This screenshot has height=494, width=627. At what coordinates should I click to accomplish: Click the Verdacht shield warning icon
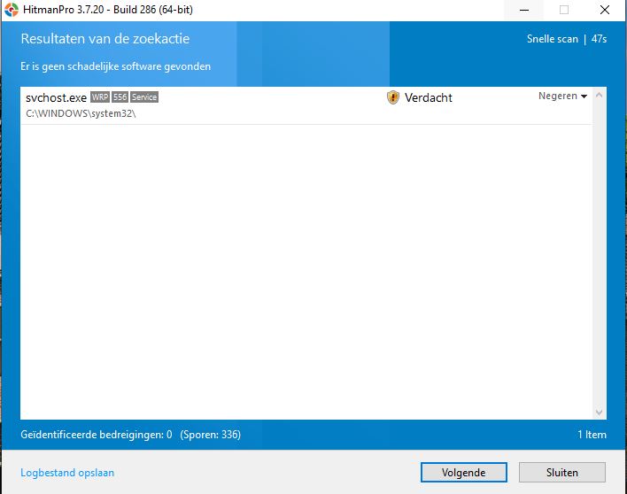(392, 97)
